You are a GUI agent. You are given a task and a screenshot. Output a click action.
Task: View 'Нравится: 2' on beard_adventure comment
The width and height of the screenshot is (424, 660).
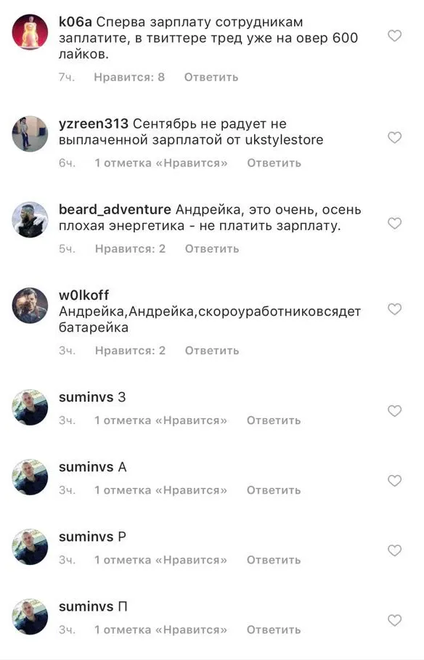130,249
